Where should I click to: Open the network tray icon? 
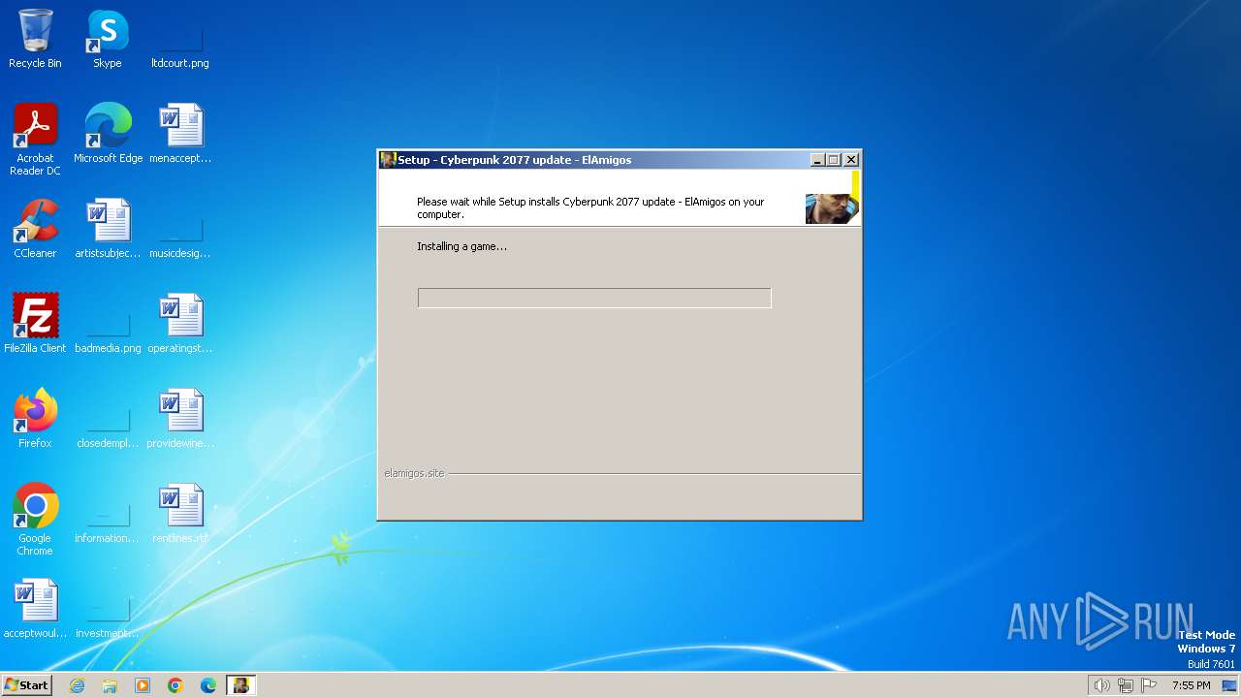tap(1126, 685)
